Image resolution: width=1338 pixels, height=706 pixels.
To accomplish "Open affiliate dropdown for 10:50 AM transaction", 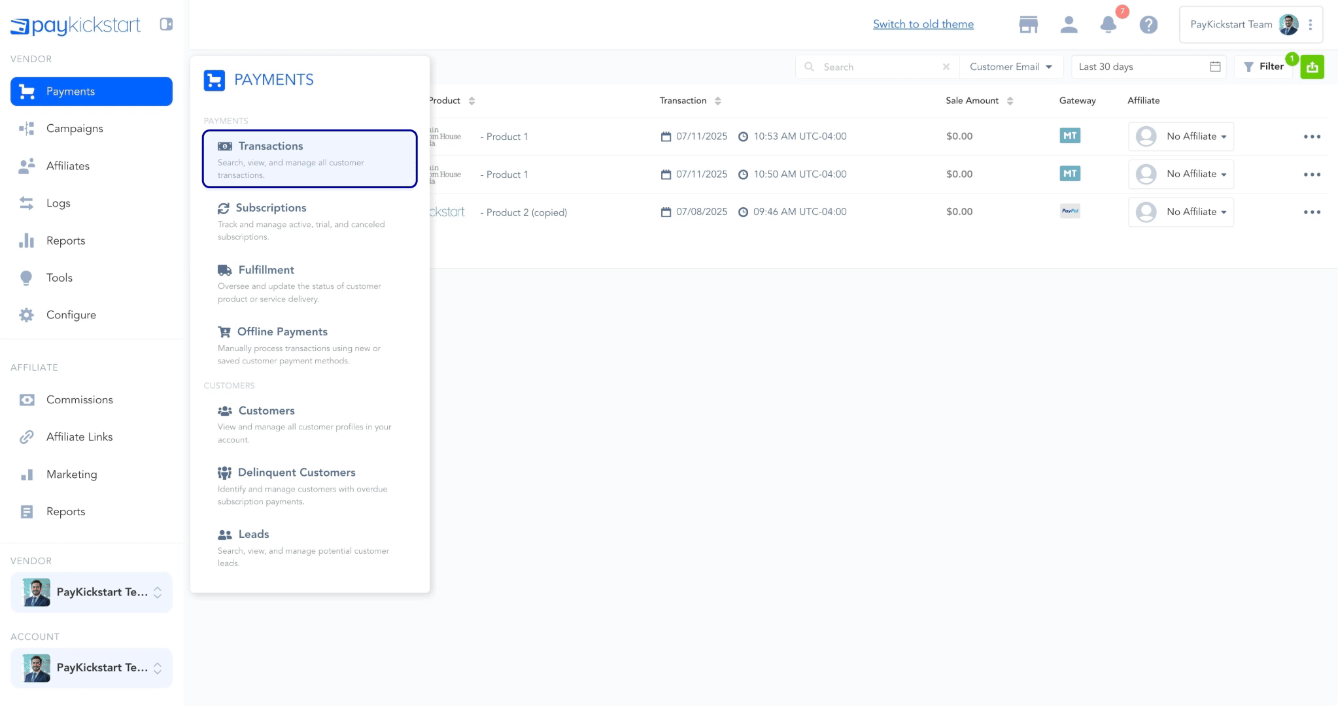I will (x=1181, y=175).
